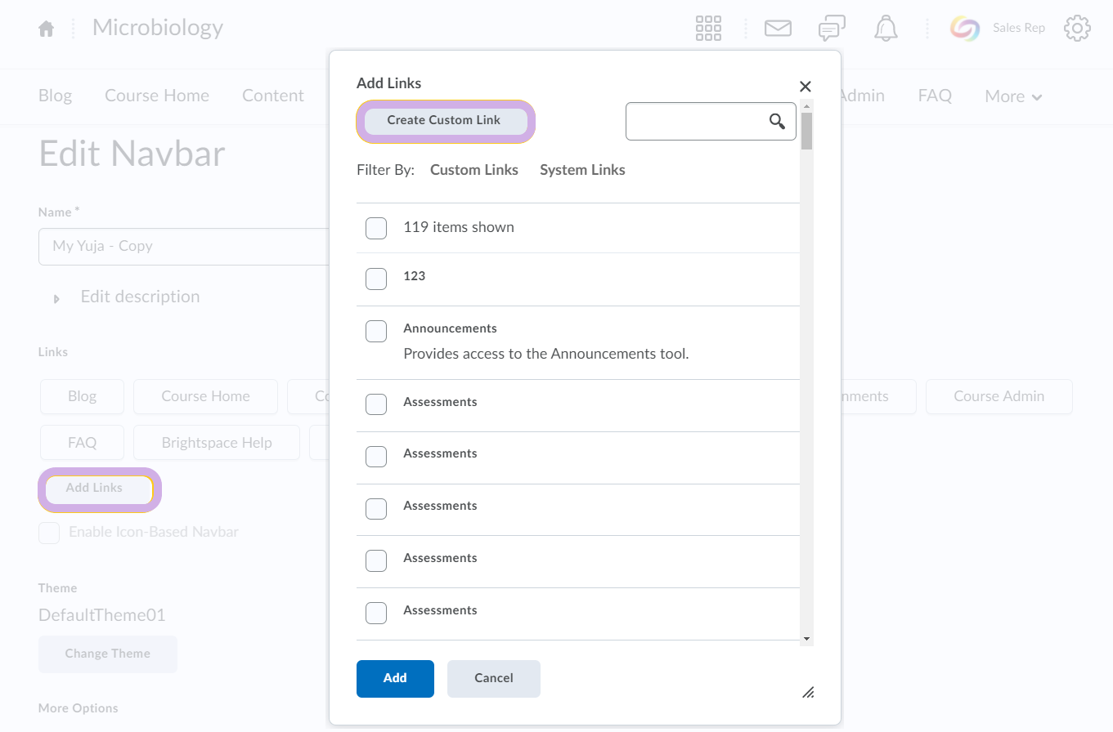Viewport: 1113px width, 732px height.
Task: Click the 'Announcements' list item title
Action: point(450,328)
